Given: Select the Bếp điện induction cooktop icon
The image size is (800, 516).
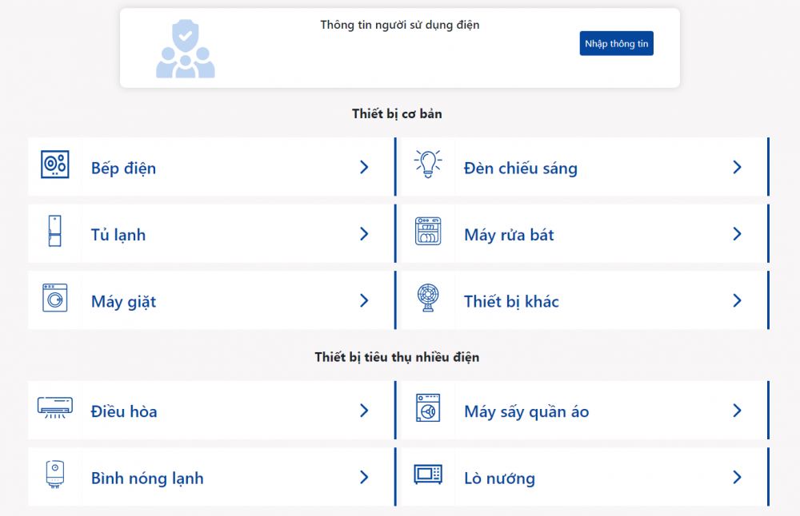Looking at the screenshot, I should [54, 167].
